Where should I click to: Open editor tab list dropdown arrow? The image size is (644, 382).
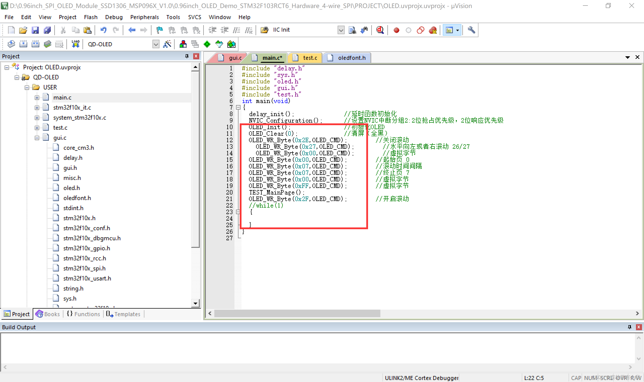(627, 57)
